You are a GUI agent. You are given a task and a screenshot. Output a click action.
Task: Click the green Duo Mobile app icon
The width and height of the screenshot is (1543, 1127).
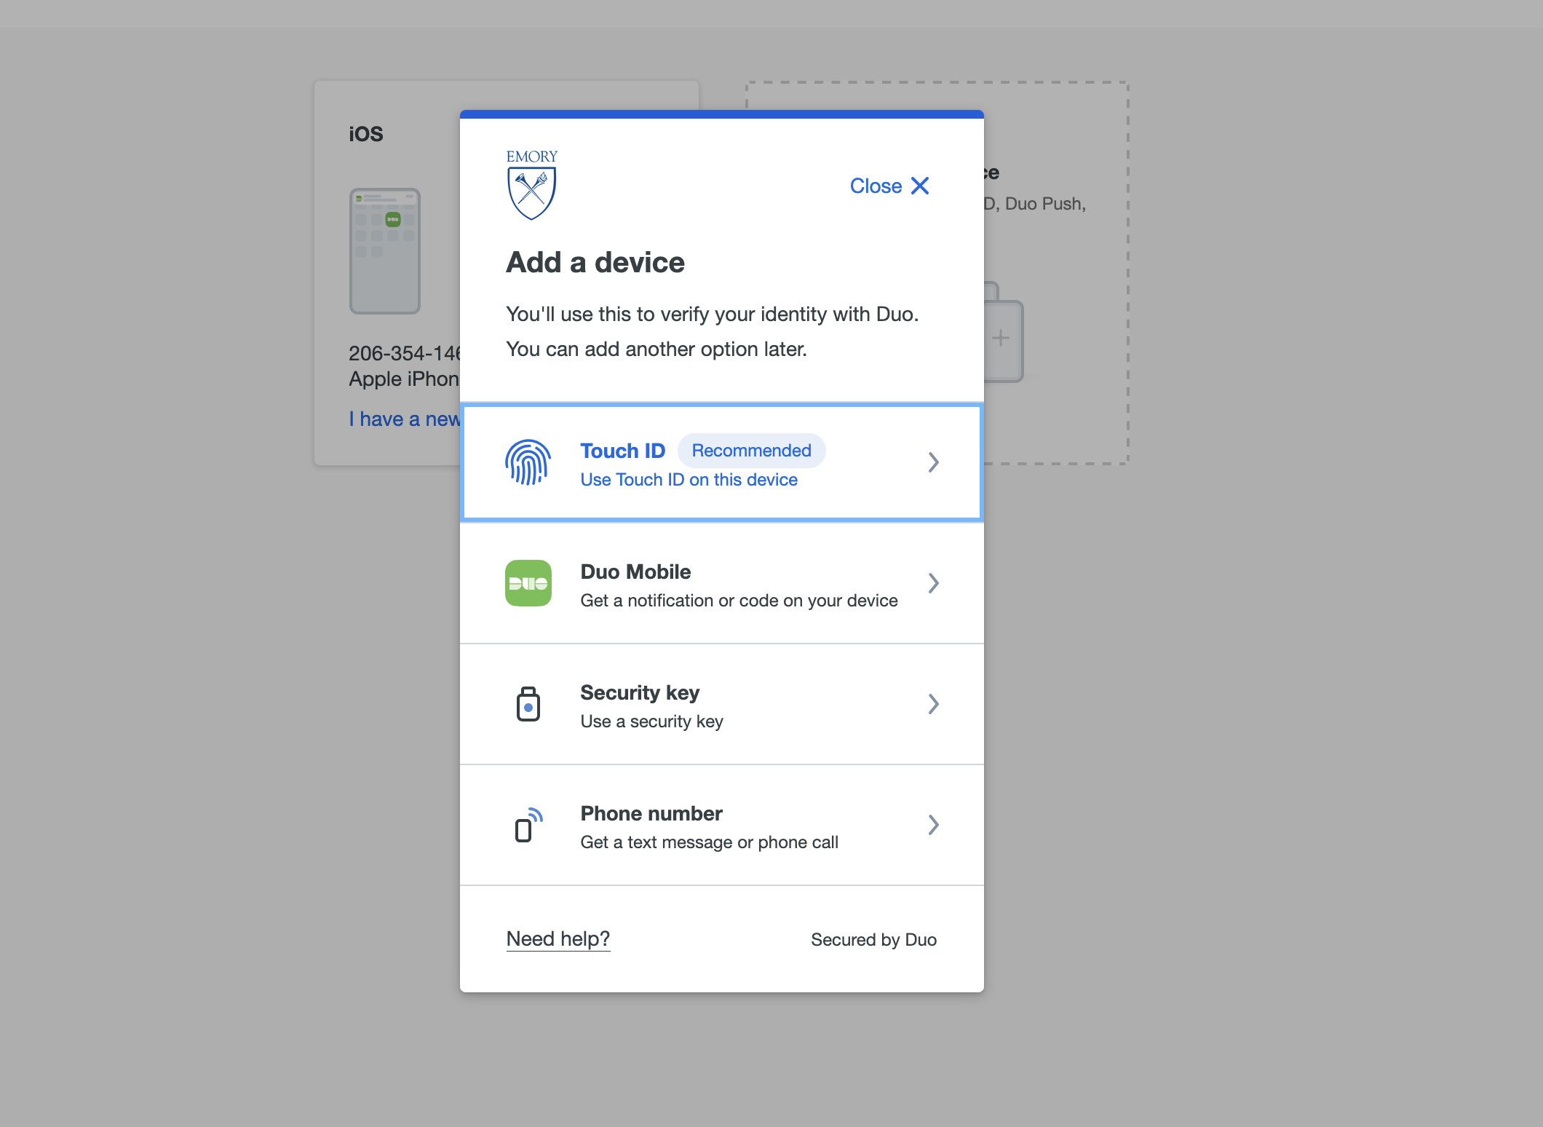click(x=528, y=583)
